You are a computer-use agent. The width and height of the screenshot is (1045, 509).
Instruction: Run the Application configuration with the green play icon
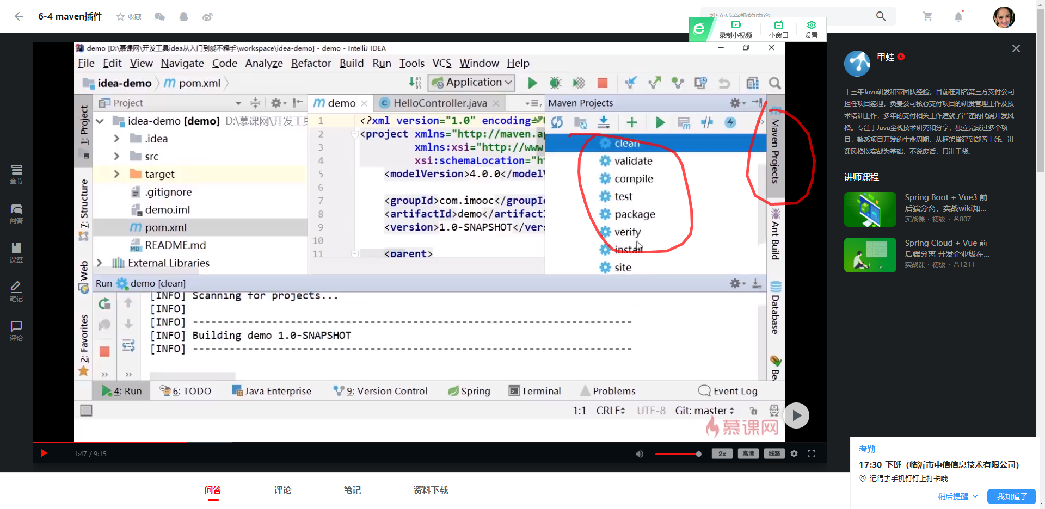point(532,83)
